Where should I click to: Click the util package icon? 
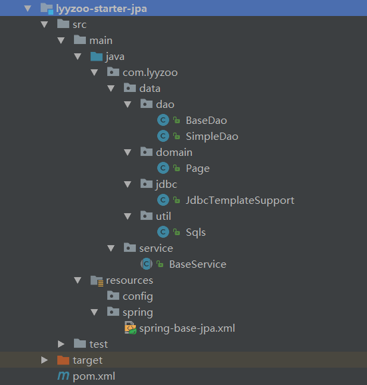pyautogui.click(x=147, y=216)
